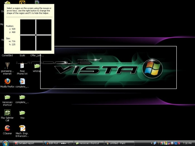Show hidden system tray icons arrow

(x=152, y=143)
